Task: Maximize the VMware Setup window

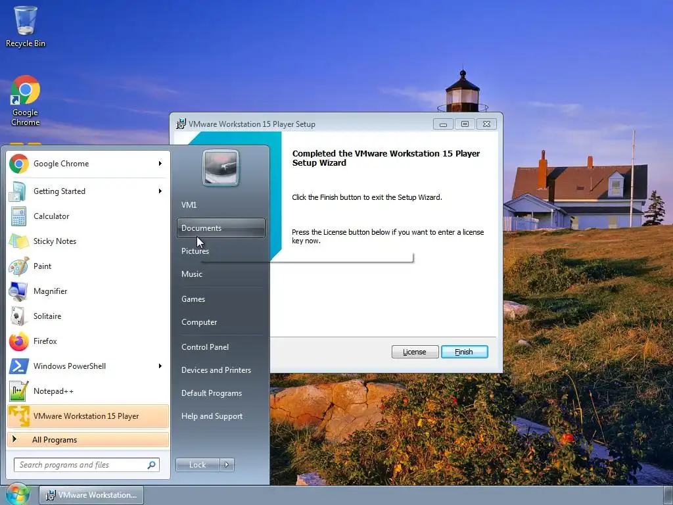Action: [x=465, y=124]
